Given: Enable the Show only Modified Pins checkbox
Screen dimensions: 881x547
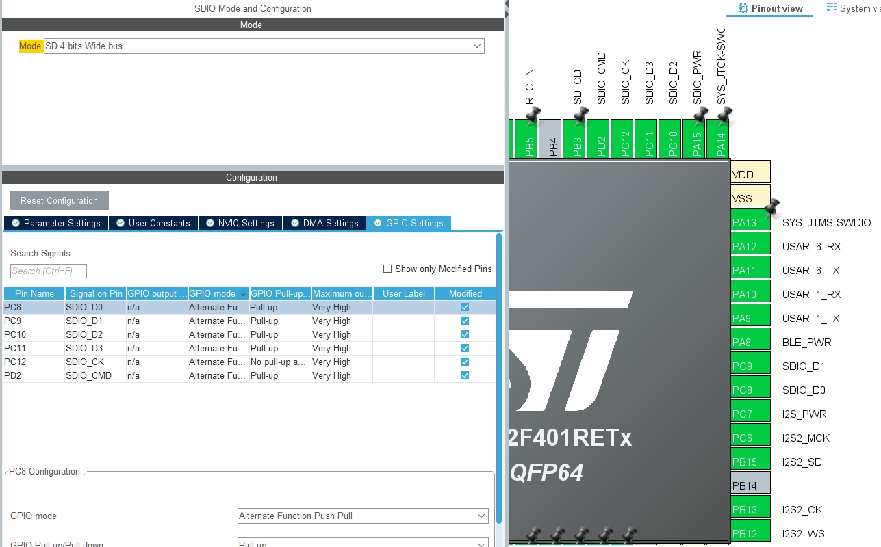Looking at the screenshot, I should 387,268.
